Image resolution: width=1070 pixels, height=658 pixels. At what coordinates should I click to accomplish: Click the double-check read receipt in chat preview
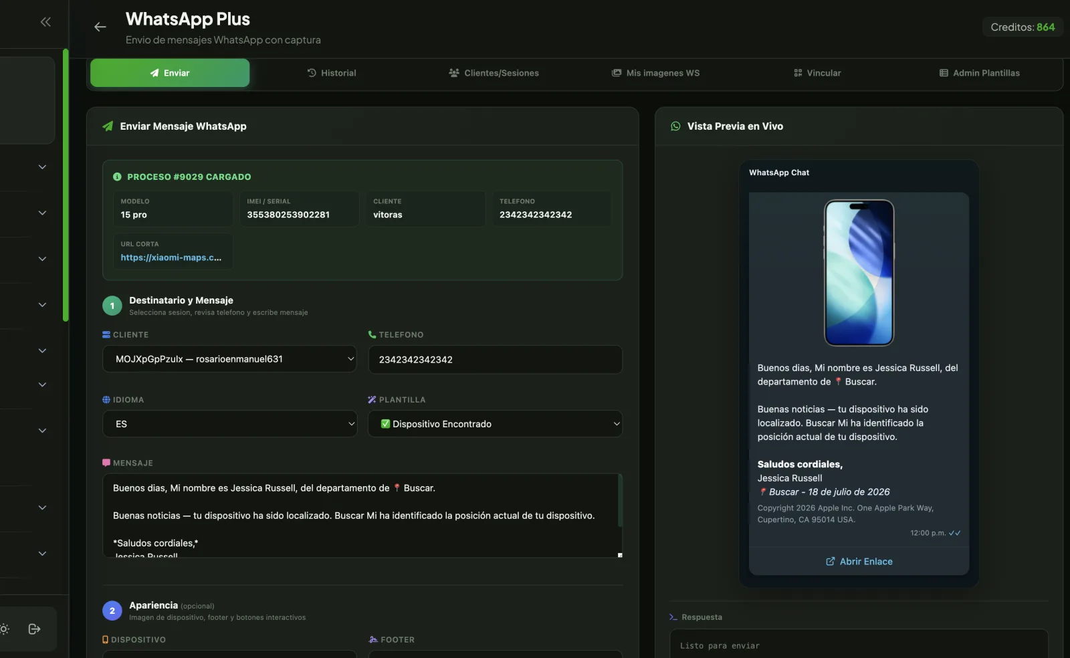click(955, 533)
